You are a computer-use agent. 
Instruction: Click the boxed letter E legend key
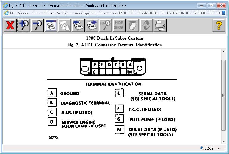point(119,93)
